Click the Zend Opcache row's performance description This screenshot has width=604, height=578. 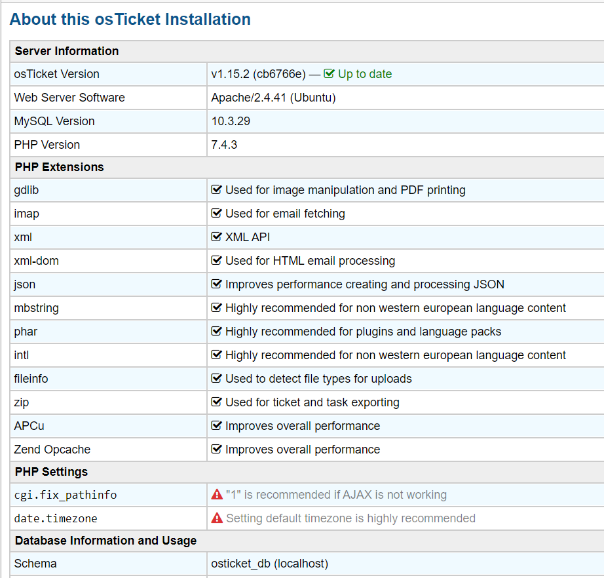[303, 450]
